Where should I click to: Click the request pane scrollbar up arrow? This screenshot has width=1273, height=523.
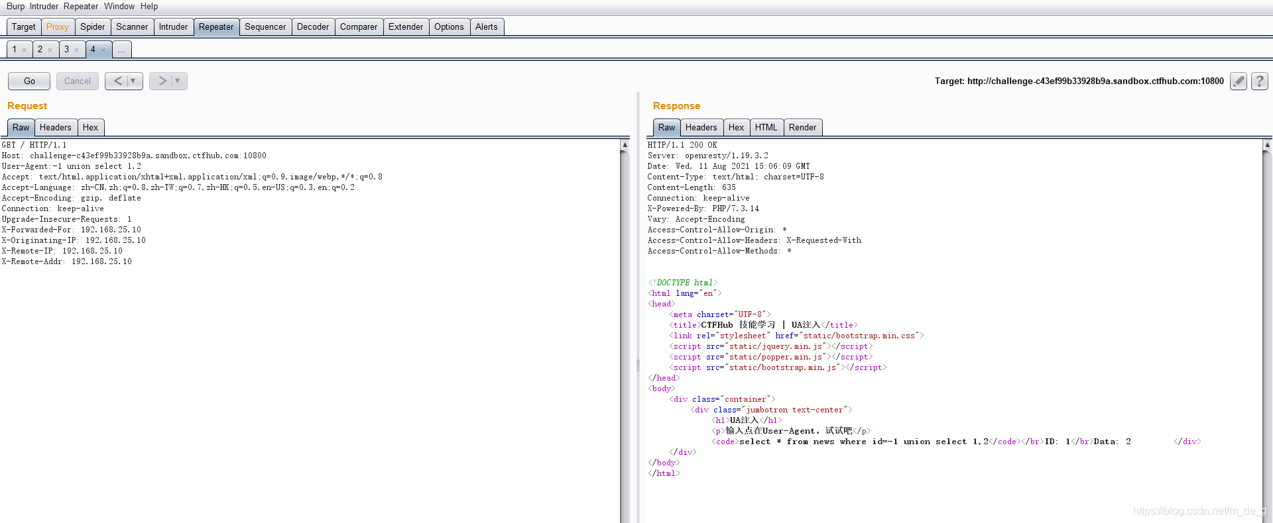(x=625, y=144)
